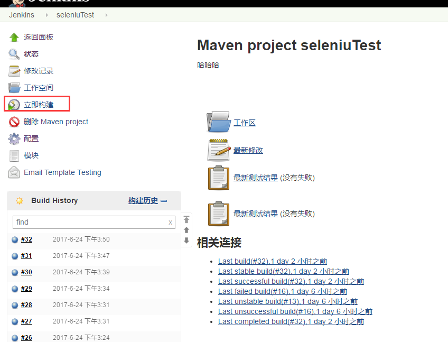Click the blue status ball of build #29
This screenshot has height=342, width=448.
pyautogui.click(x=15, y=289)
